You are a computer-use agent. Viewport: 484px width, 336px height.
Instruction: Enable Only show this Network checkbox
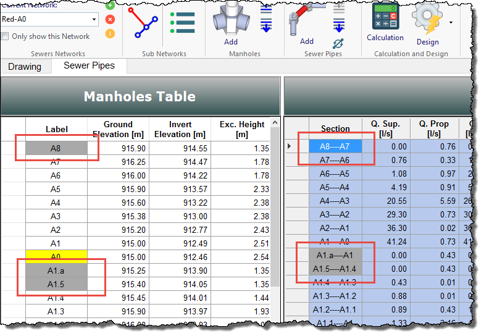tap(6, 36)
